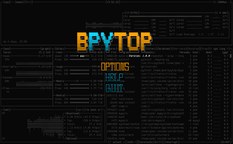The height and width of the screenshot is (144, 233).
Task: Click the CPU total usage meter bar
Action: pos(165,16)
